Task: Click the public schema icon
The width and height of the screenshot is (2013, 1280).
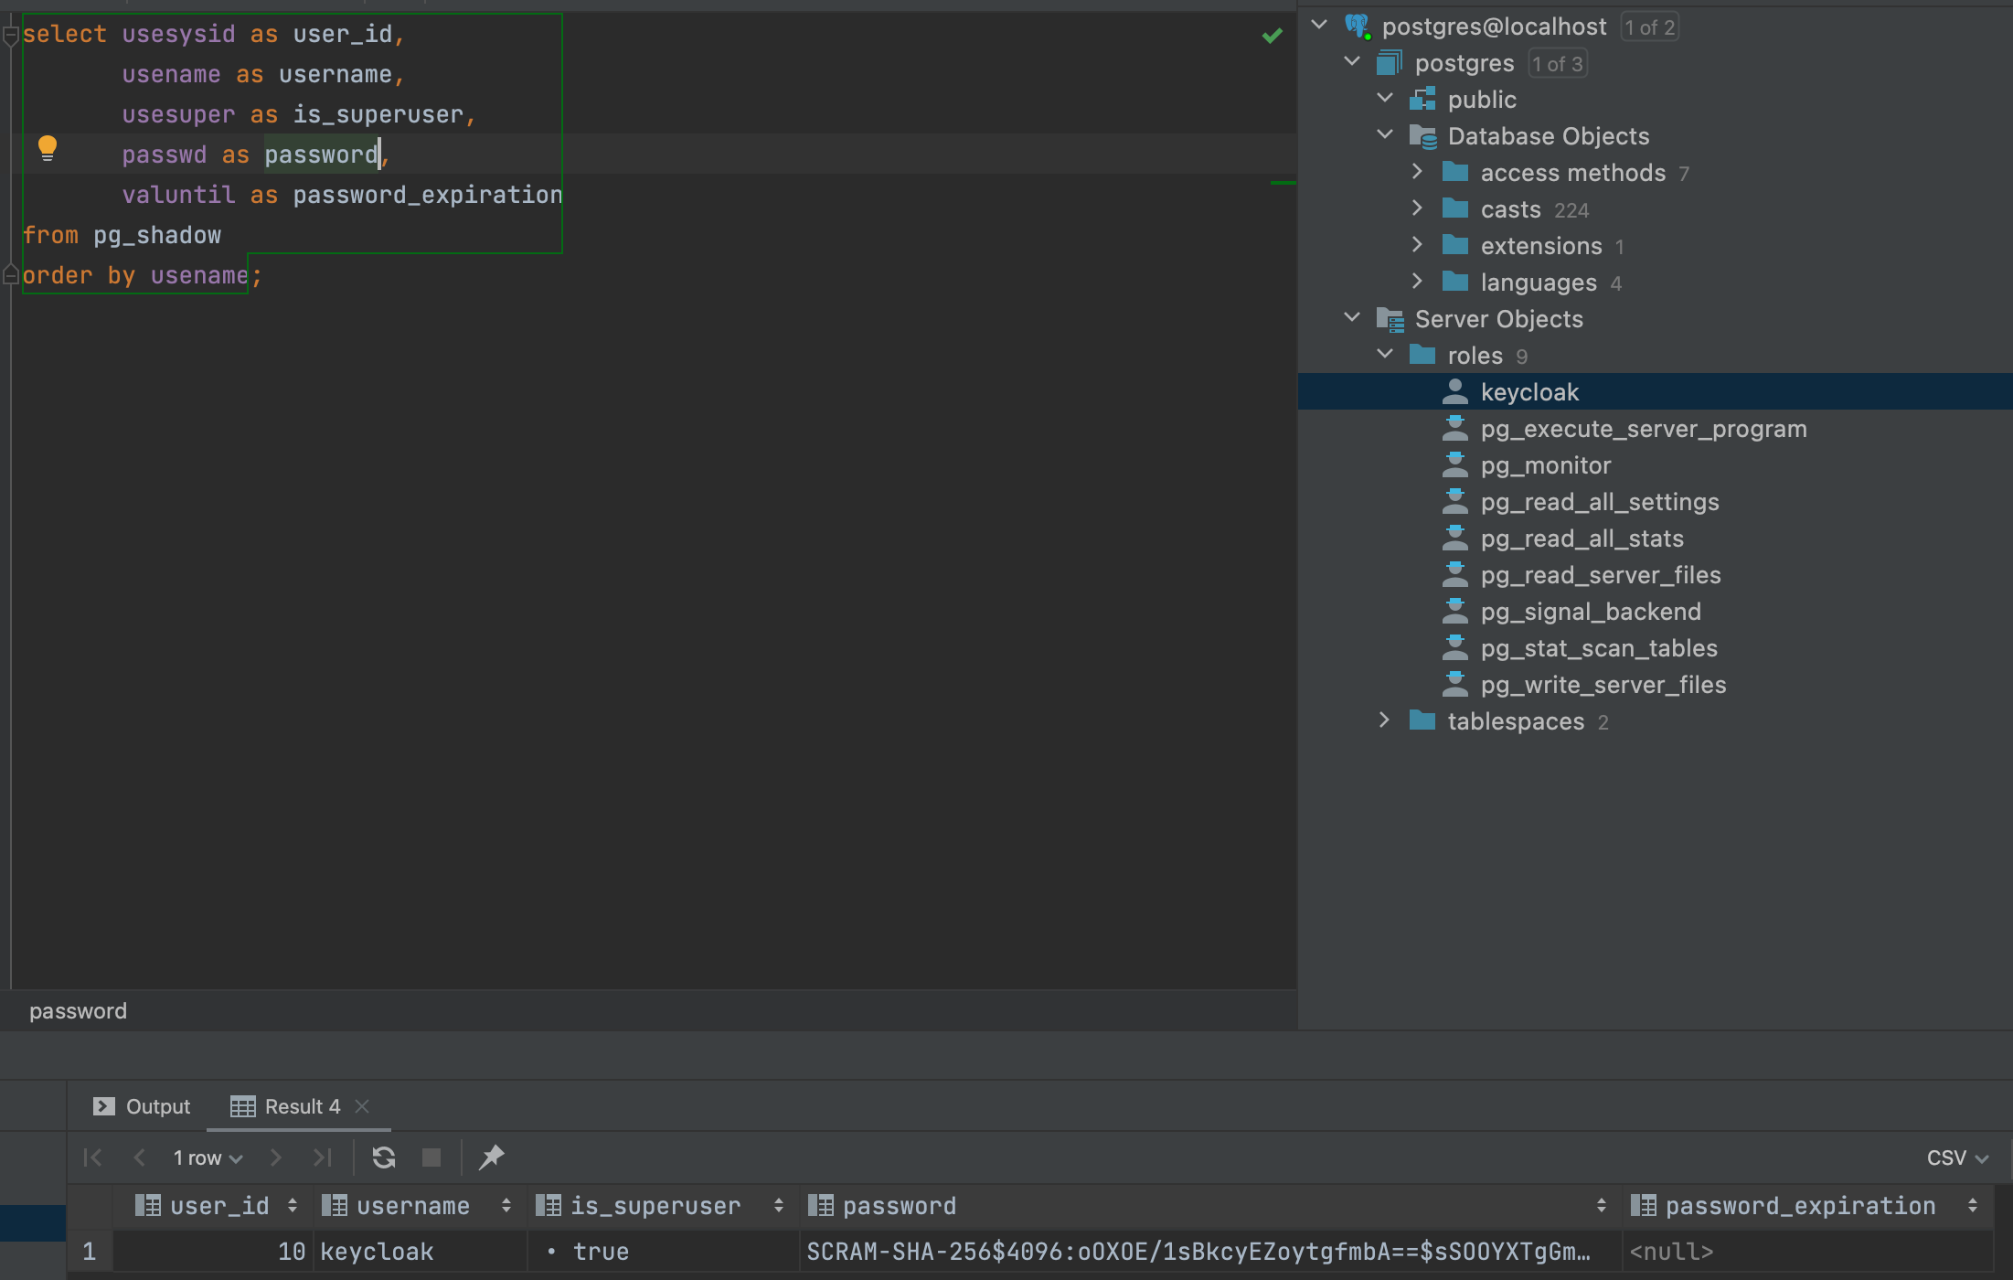Action: pos(1422,99)
